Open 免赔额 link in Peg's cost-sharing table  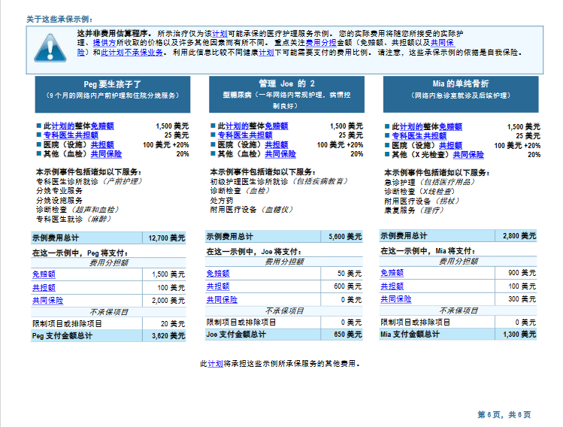(44, 274)
